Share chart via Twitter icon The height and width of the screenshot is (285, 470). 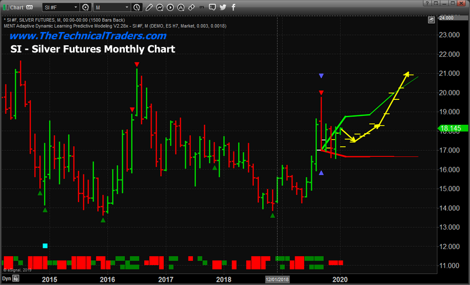click(x=223, y=7)
